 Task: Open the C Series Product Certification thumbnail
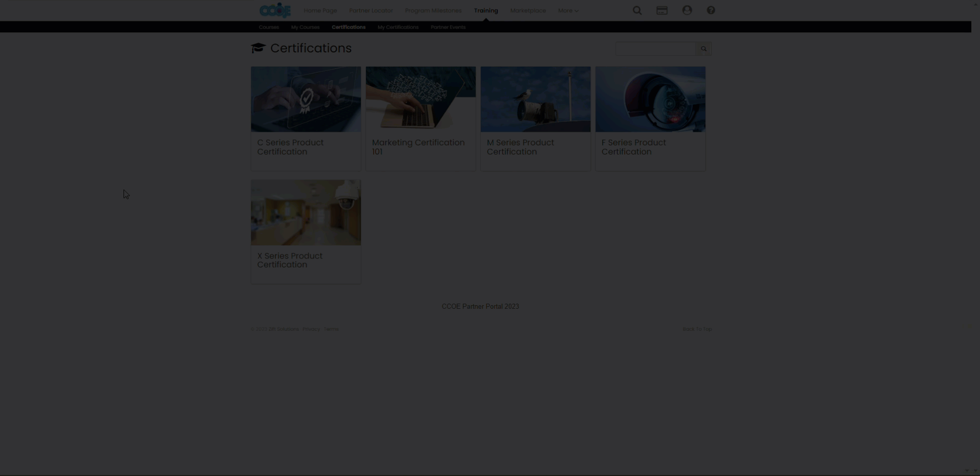(x=305, y=99)
